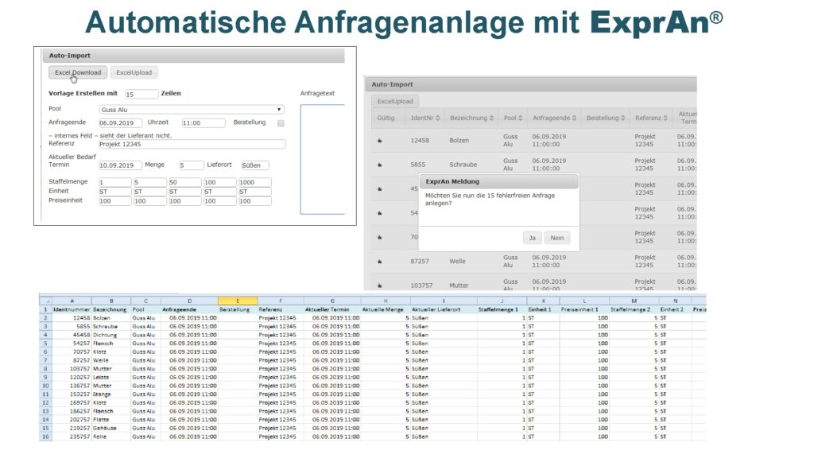Click the Menge field showing 5
The image size is (814, 458).
[192, 165]
